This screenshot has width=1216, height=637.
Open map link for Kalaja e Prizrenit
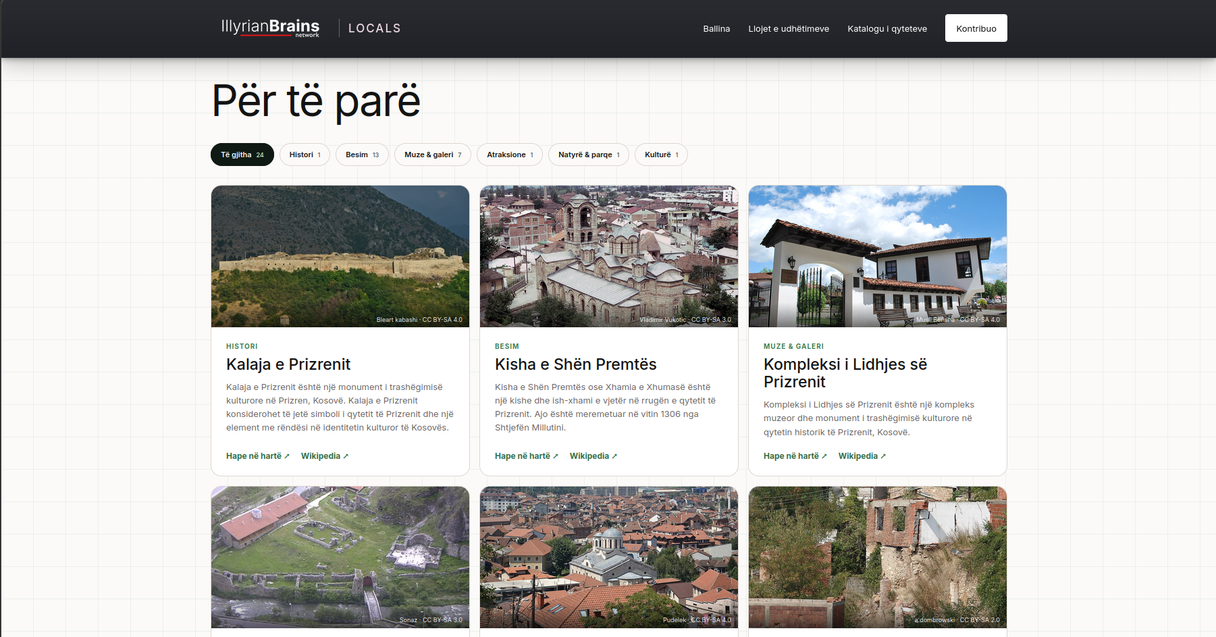258,456
